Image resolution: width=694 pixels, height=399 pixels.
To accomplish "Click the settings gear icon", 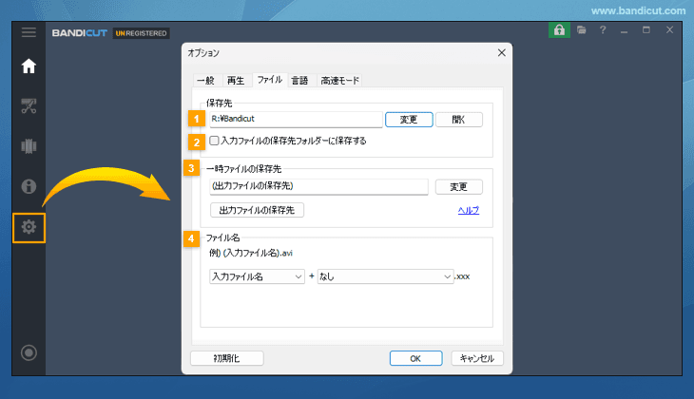I will point(29,227).
